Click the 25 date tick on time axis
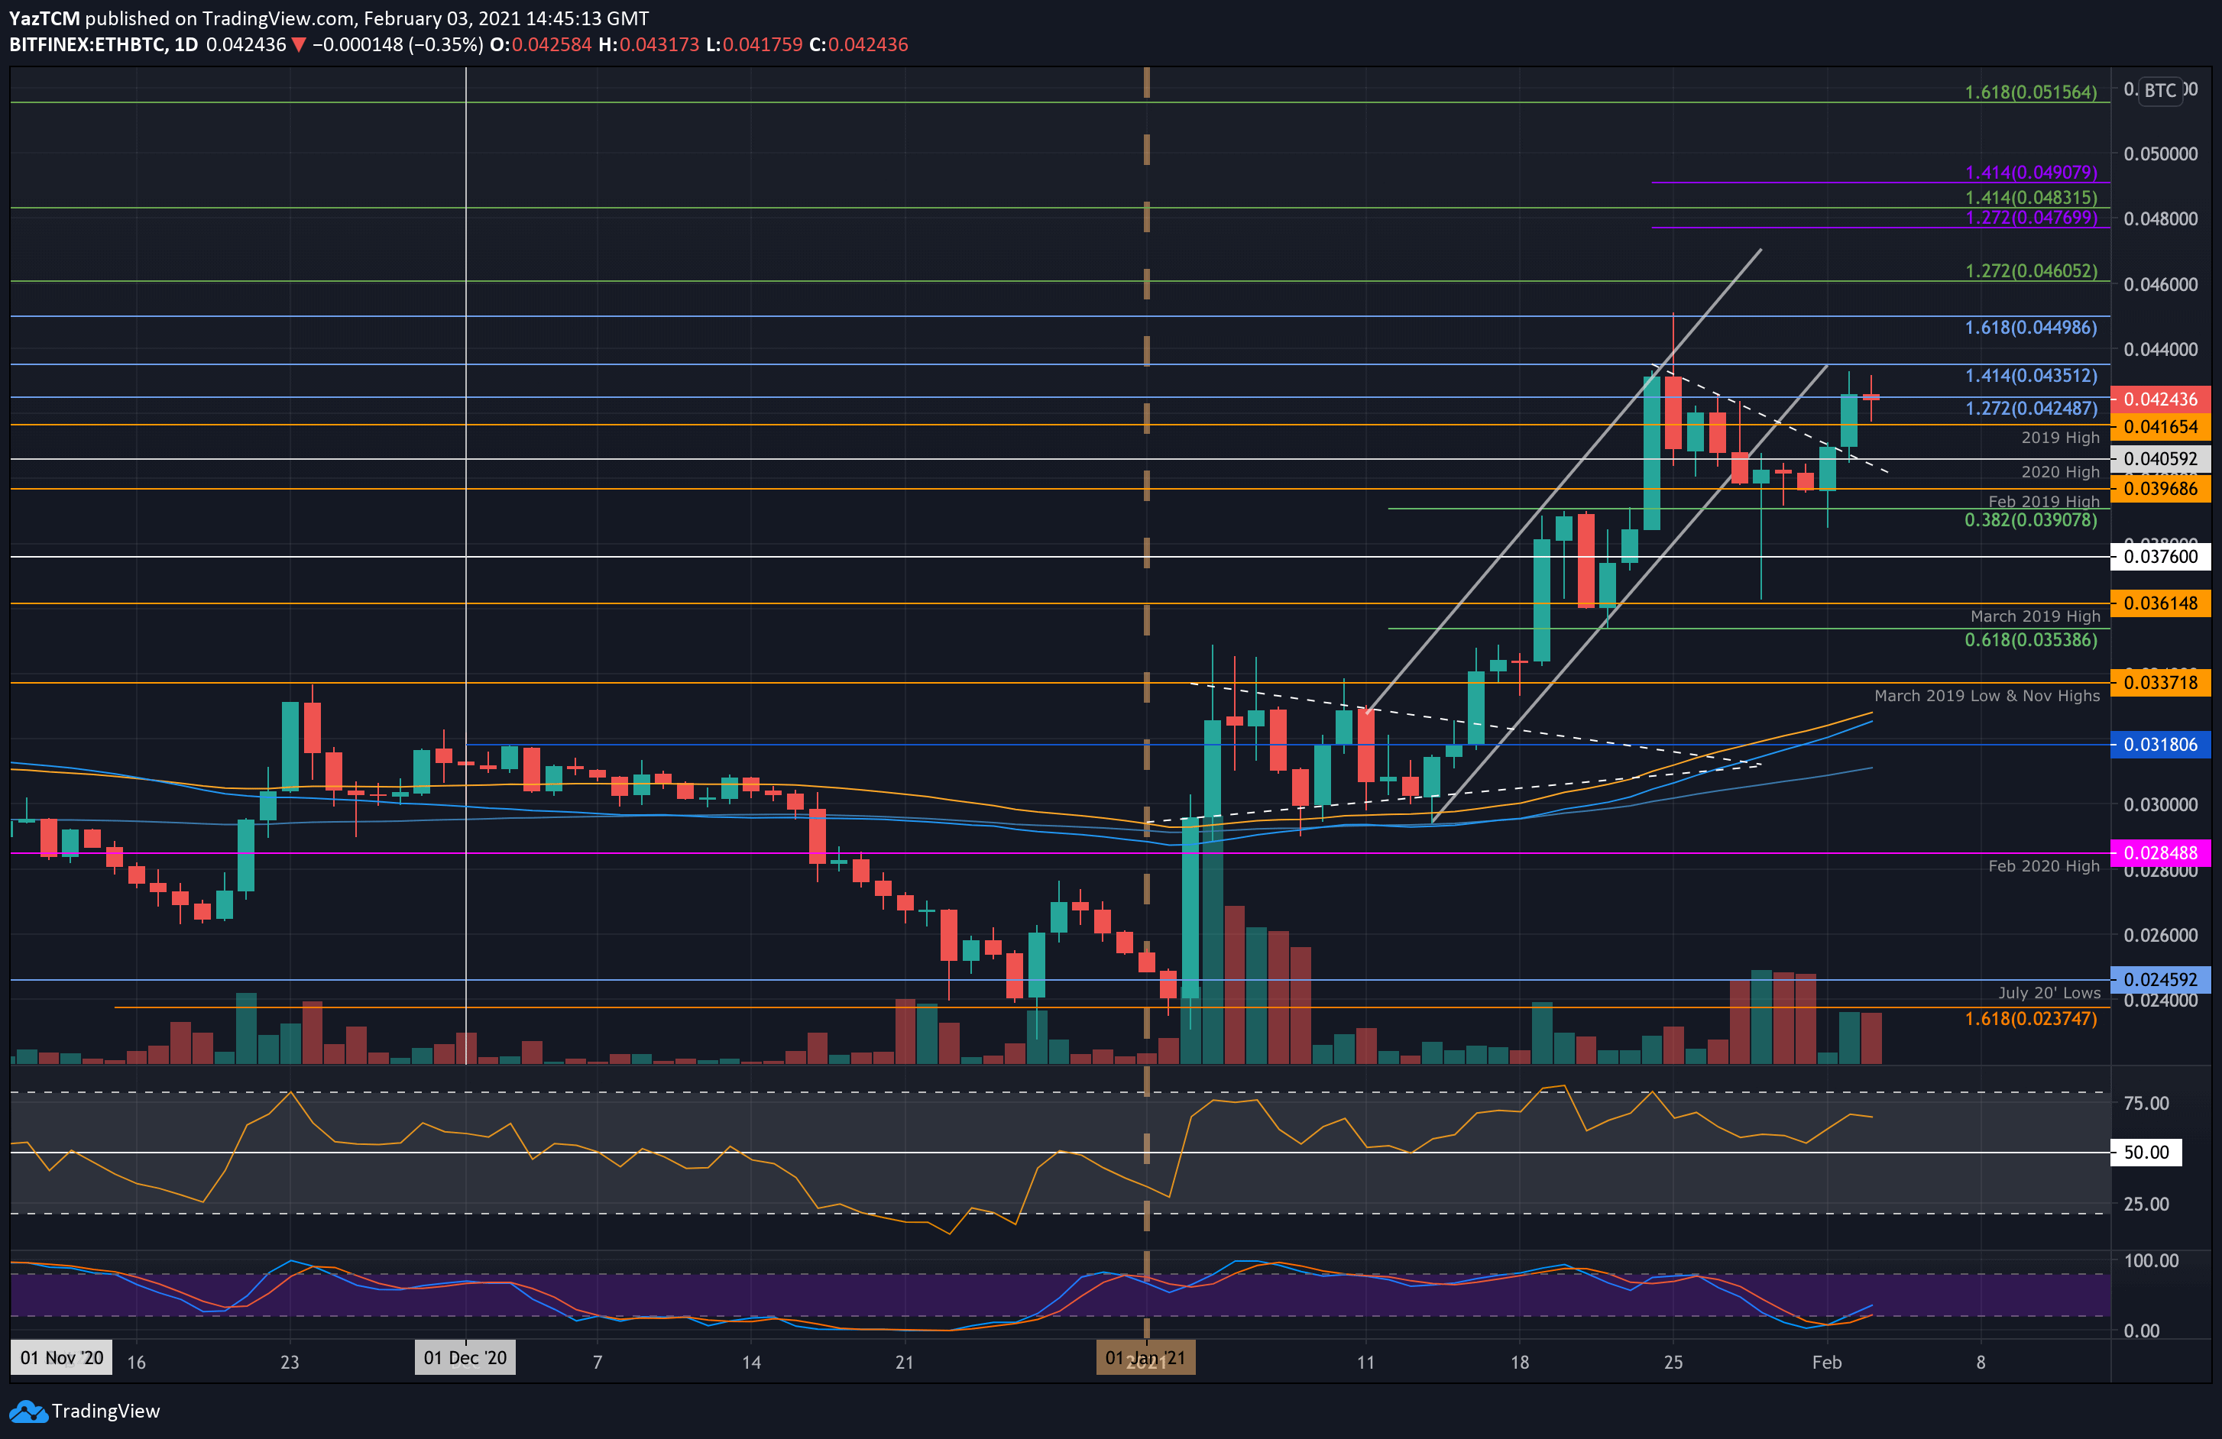The image size is (2222, 1439). (x=1673, y=1363)
